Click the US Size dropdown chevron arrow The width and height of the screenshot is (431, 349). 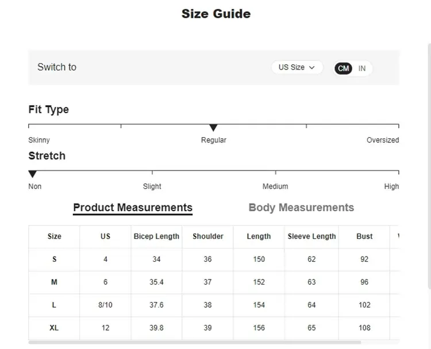[312, 68]
